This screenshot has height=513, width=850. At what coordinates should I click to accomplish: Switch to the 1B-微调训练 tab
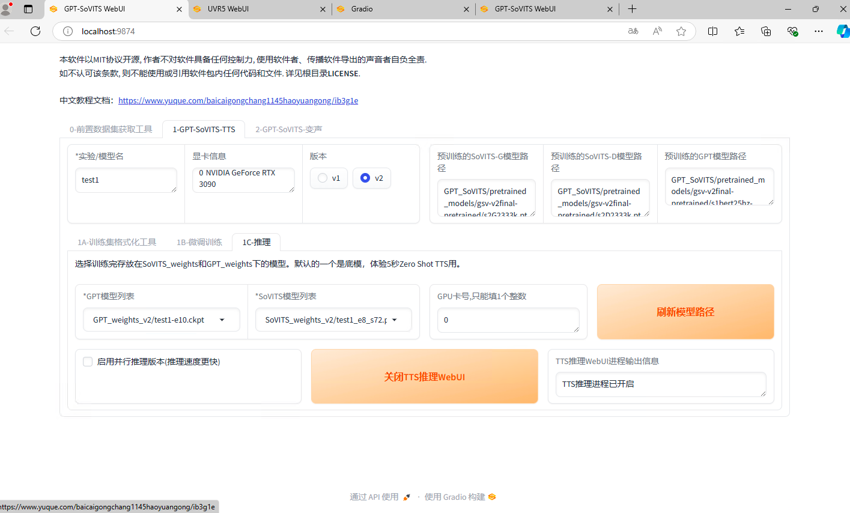(199, 242)
